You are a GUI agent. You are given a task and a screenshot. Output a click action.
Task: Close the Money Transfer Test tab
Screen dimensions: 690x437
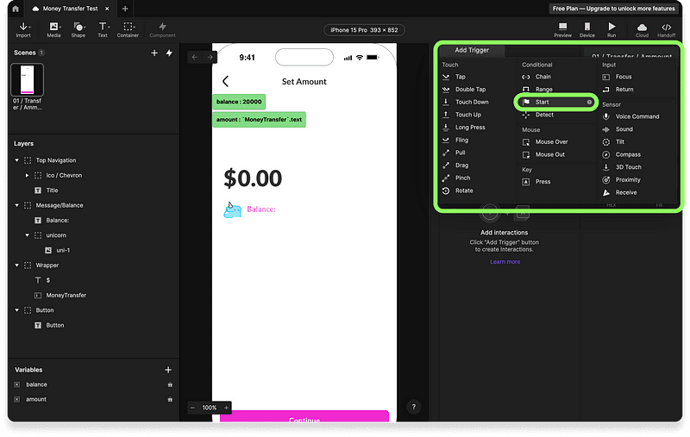107,9
